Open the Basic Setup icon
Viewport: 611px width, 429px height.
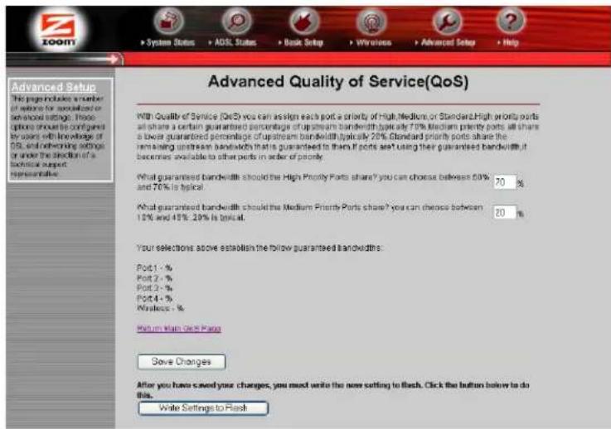(304, 20)
